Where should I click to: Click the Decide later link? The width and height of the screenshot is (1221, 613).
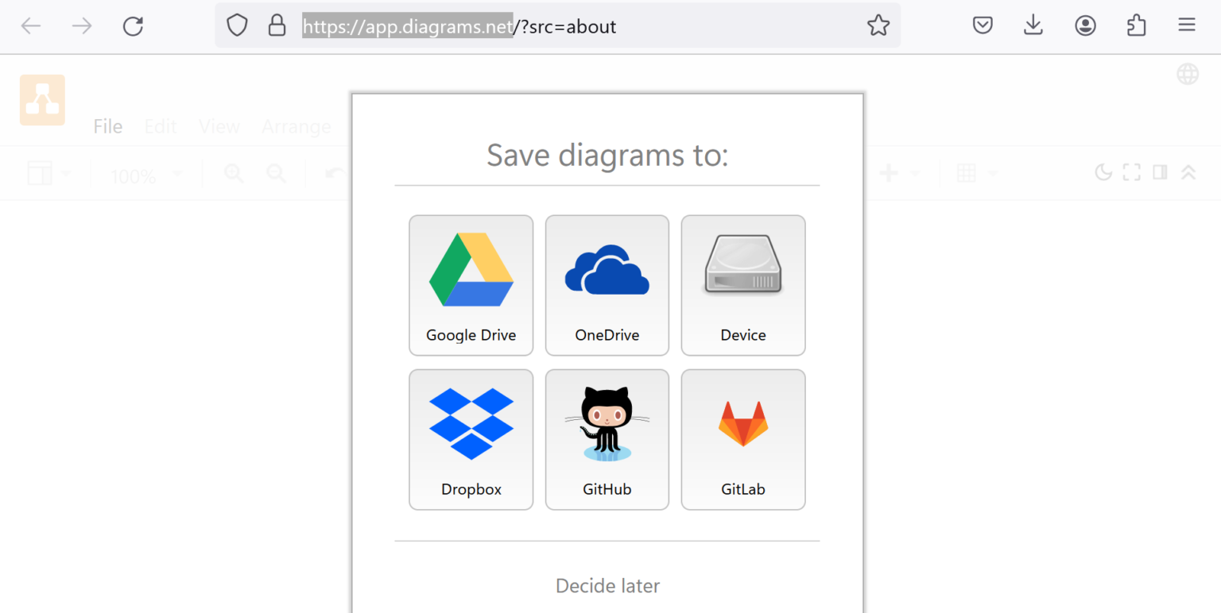pos(607,585)
